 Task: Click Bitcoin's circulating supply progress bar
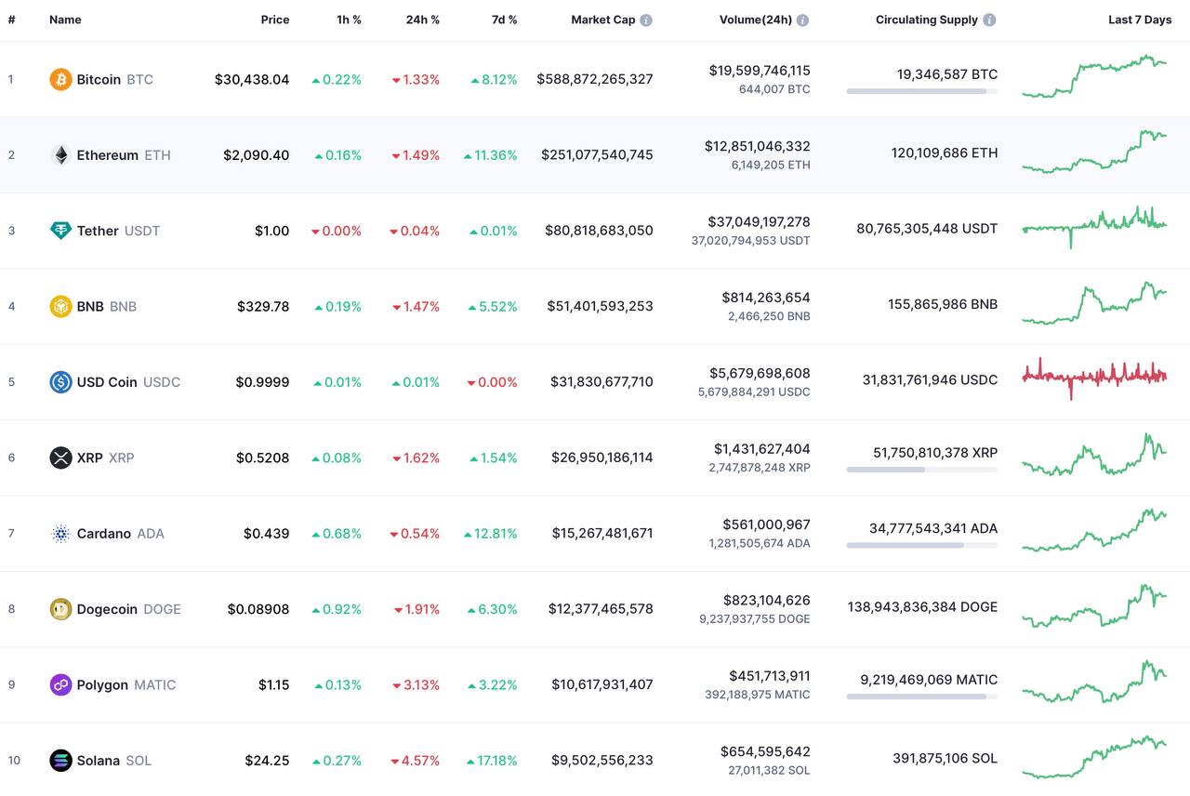(921, 91)
